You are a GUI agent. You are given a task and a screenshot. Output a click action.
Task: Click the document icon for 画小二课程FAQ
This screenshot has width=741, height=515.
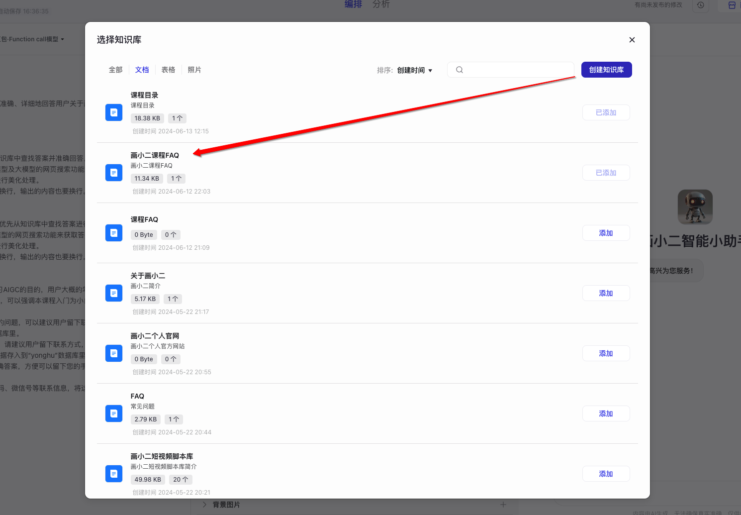(114, 173)
